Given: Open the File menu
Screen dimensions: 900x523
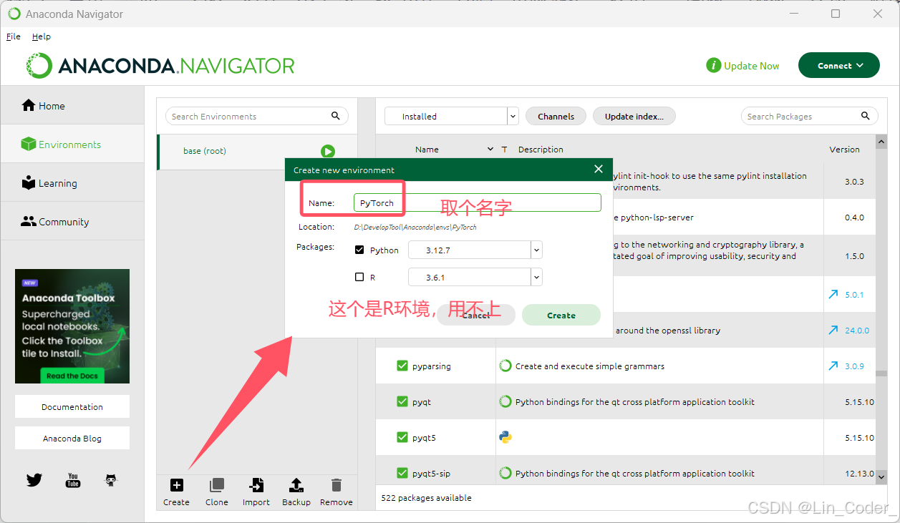Looking at the screenshot, I should click(14, 36).
